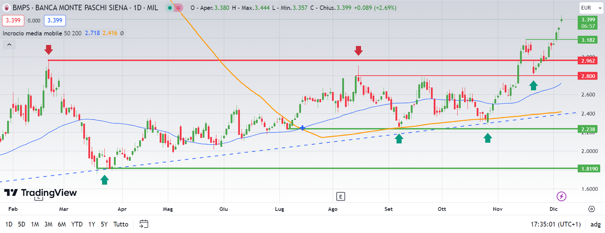605x233 pixels.
Task: Toggle the adg adjusted data button
Action: (x=595, y=224)
